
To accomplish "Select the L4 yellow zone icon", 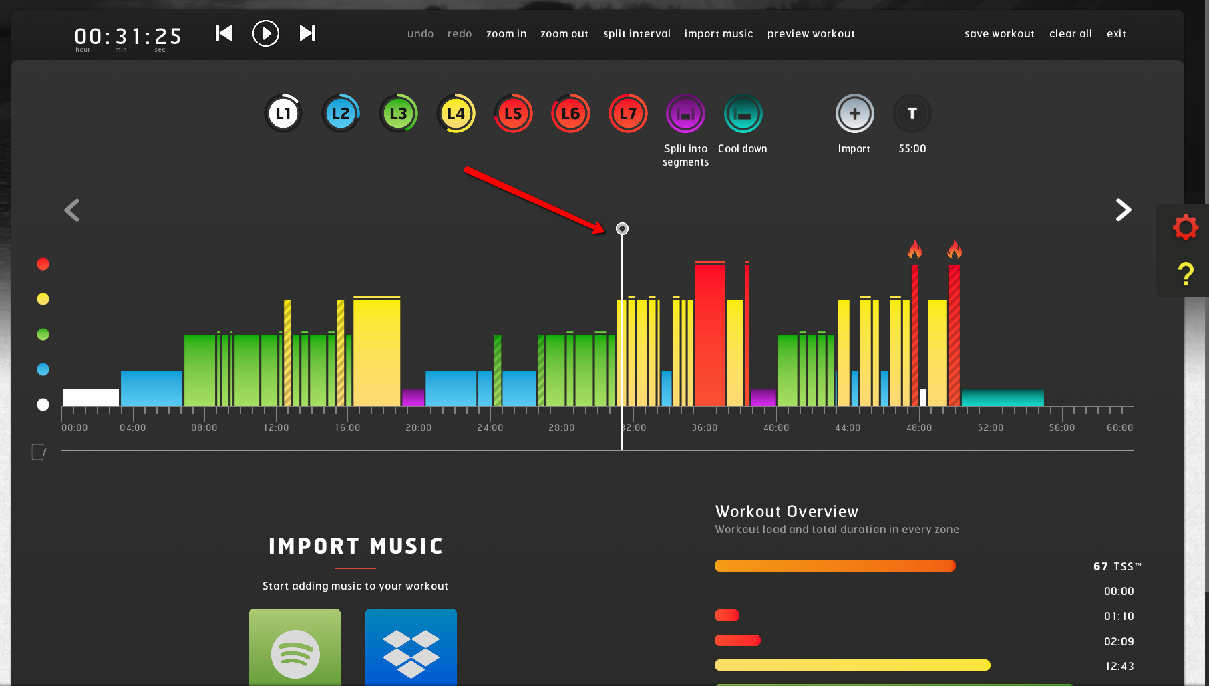I will 456,114.
